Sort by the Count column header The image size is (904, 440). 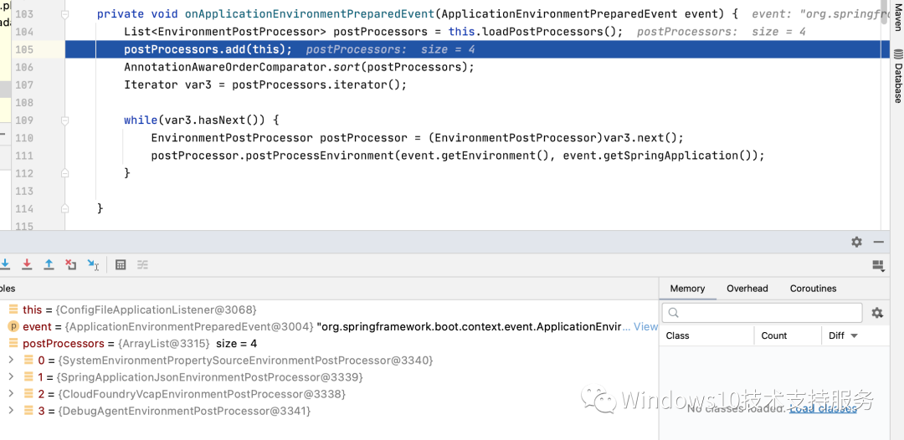[x=774, y=335]
